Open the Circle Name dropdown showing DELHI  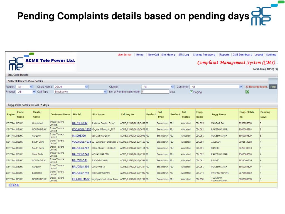[x=71, y=87]
